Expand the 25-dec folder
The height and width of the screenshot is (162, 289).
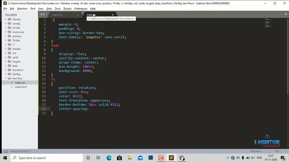(6, 28)
